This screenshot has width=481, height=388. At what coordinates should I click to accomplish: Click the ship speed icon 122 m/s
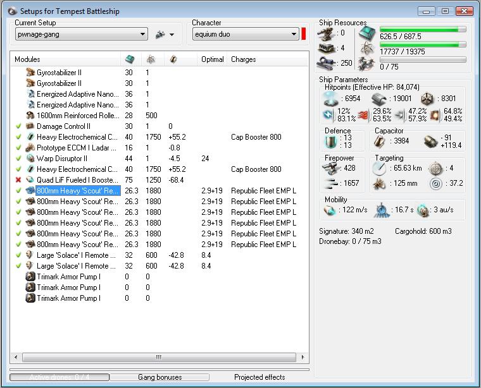[330, 210]
